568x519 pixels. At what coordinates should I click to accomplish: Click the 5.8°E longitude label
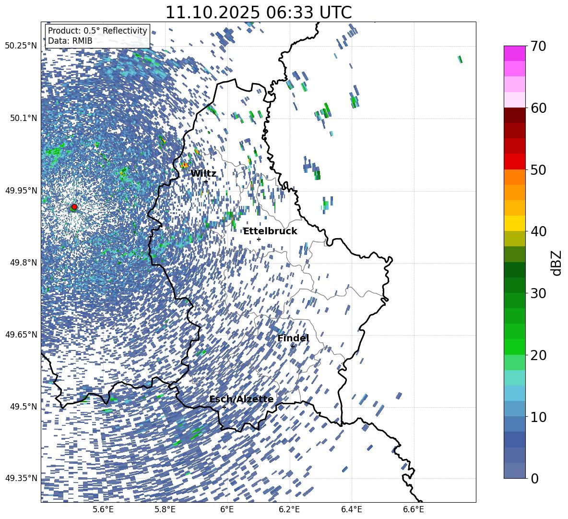pos(165,509)
